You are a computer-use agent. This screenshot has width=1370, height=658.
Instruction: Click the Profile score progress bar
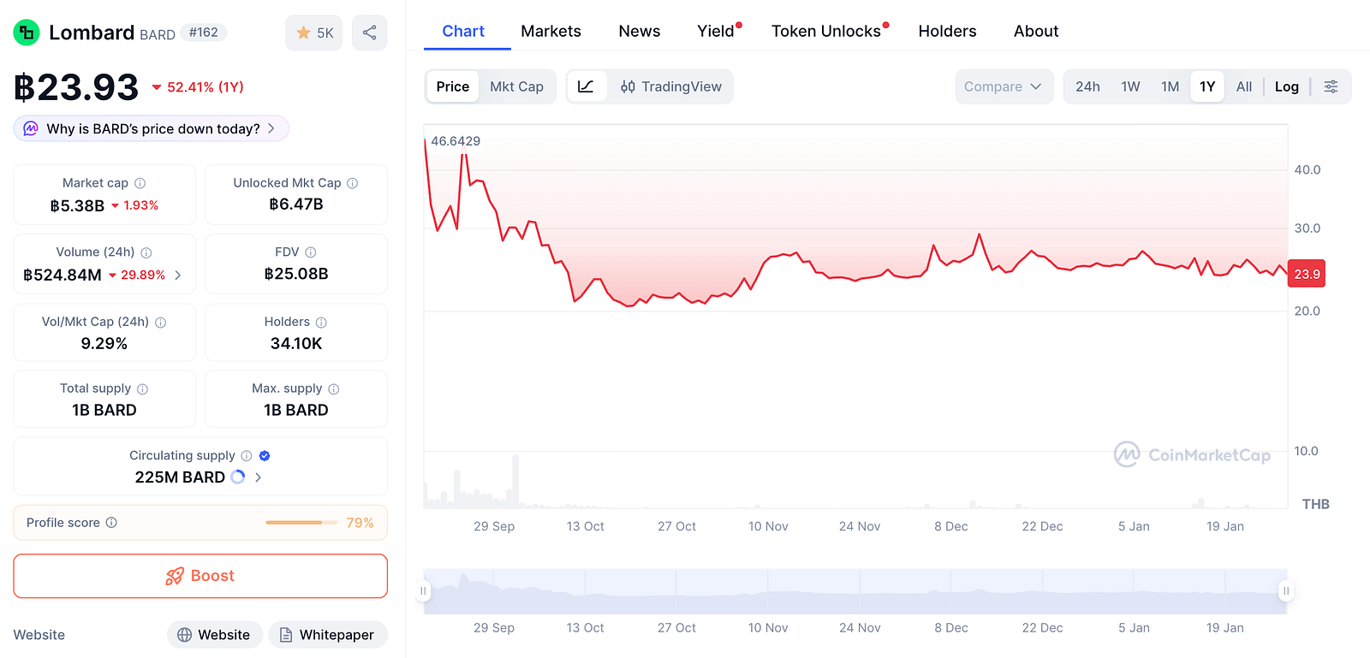(x=301, y=523)
